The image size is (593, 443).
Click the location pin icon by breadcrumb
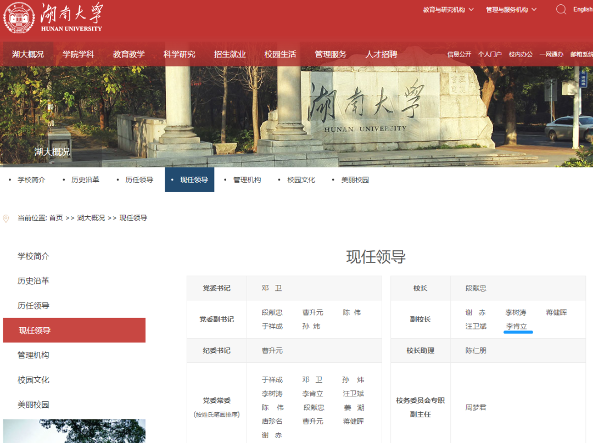[x=6, y=218]
